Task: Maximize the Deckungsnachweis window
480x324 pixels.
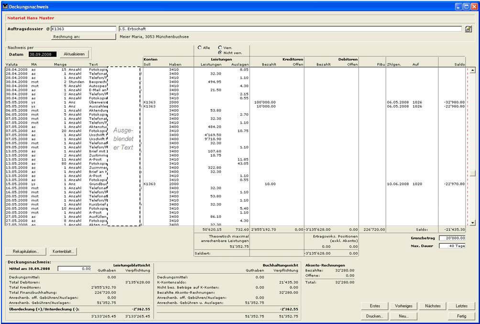Action: (x=467, y=6)
